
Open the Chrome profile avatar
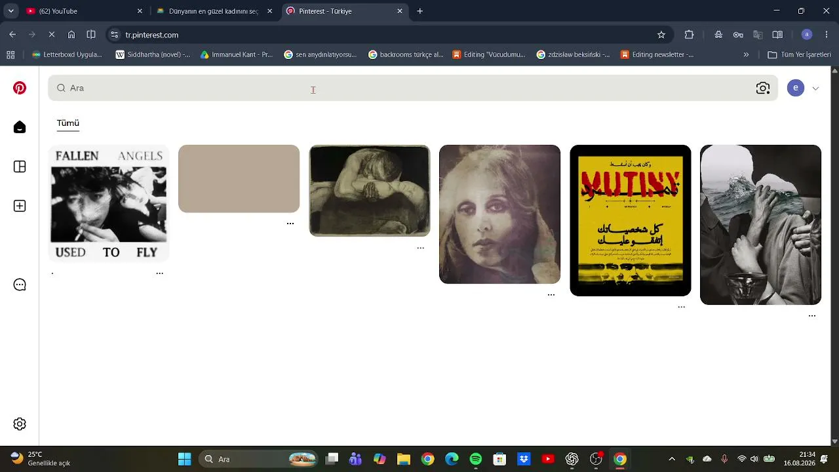click(807, 35)
